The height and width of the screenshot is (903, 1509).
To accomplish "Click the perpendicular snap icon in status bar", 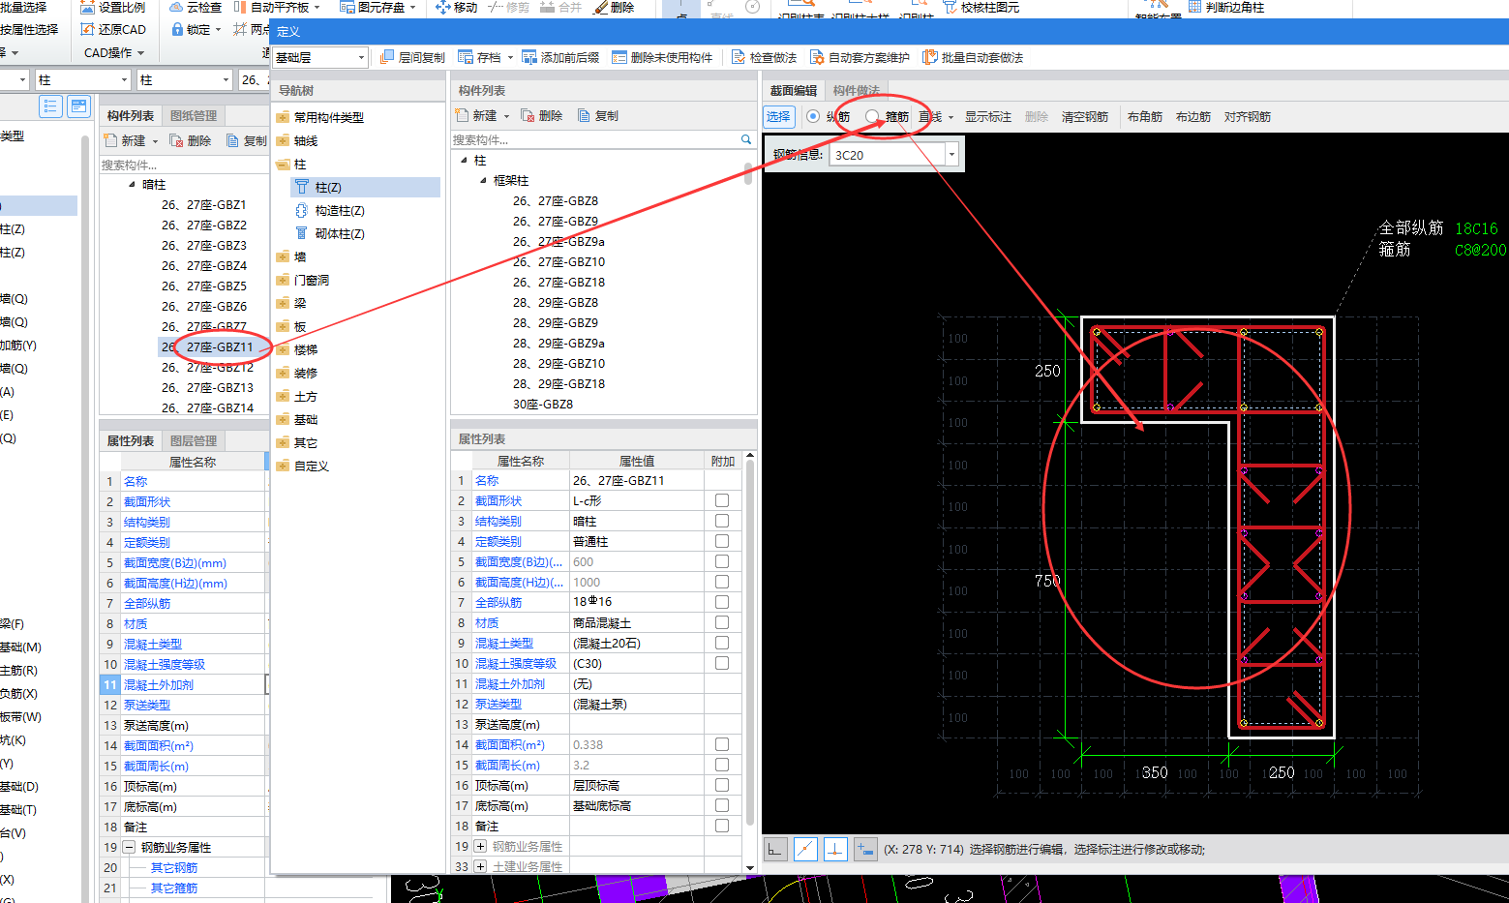I will tap(835, 849).
